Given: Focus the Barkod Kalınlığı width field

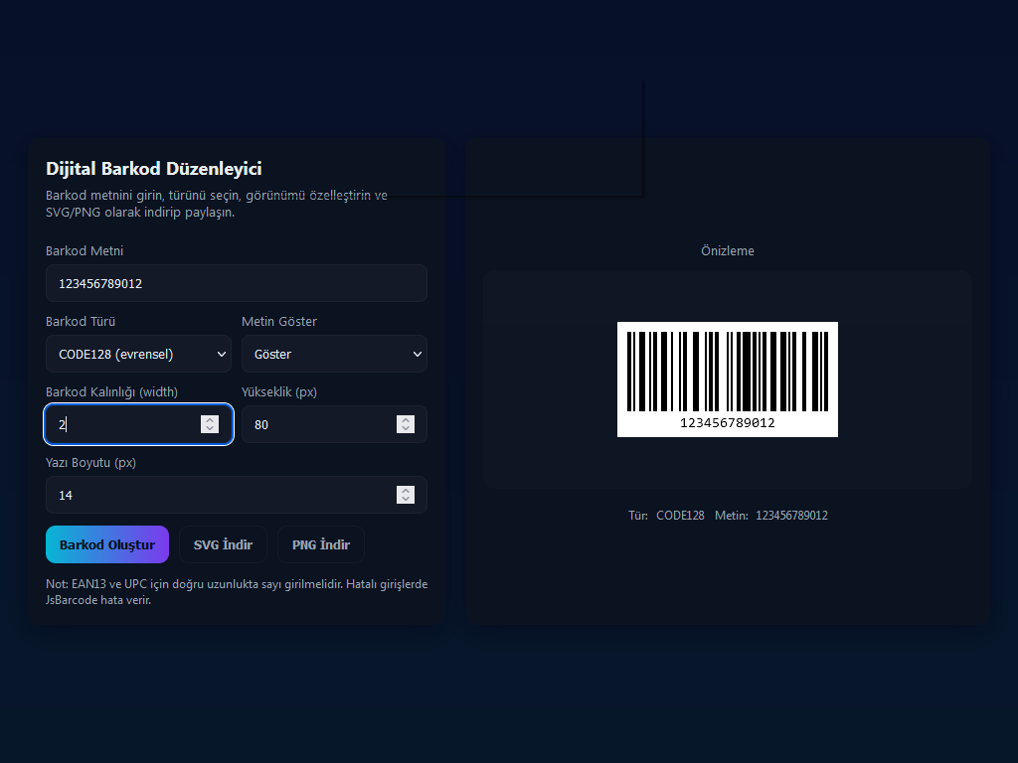Looking at the screenshot, I should (119, 424).
